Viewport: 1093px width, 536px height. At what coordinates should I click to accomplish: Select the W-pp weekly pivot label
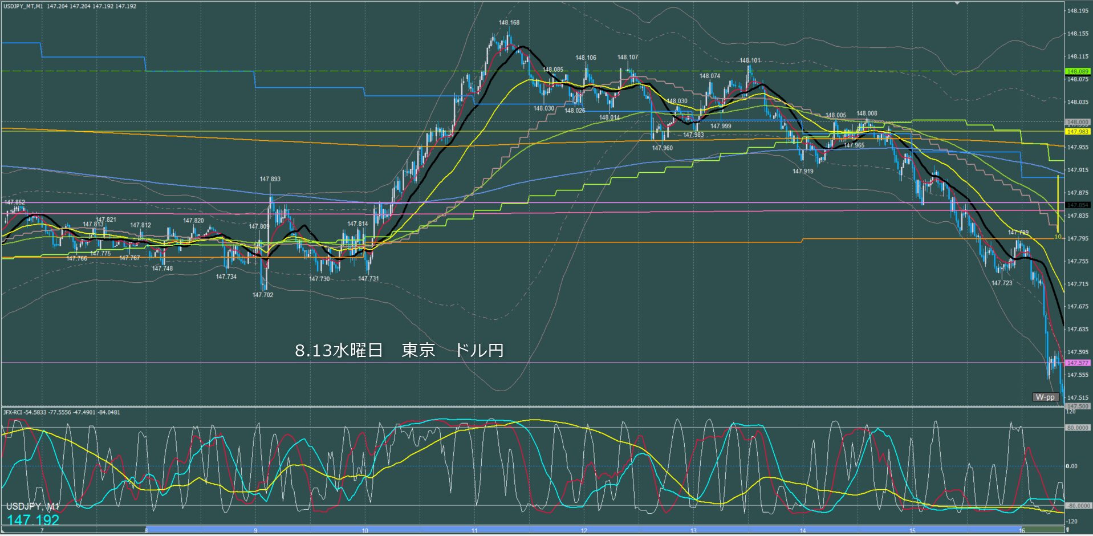coord(1045,397)
